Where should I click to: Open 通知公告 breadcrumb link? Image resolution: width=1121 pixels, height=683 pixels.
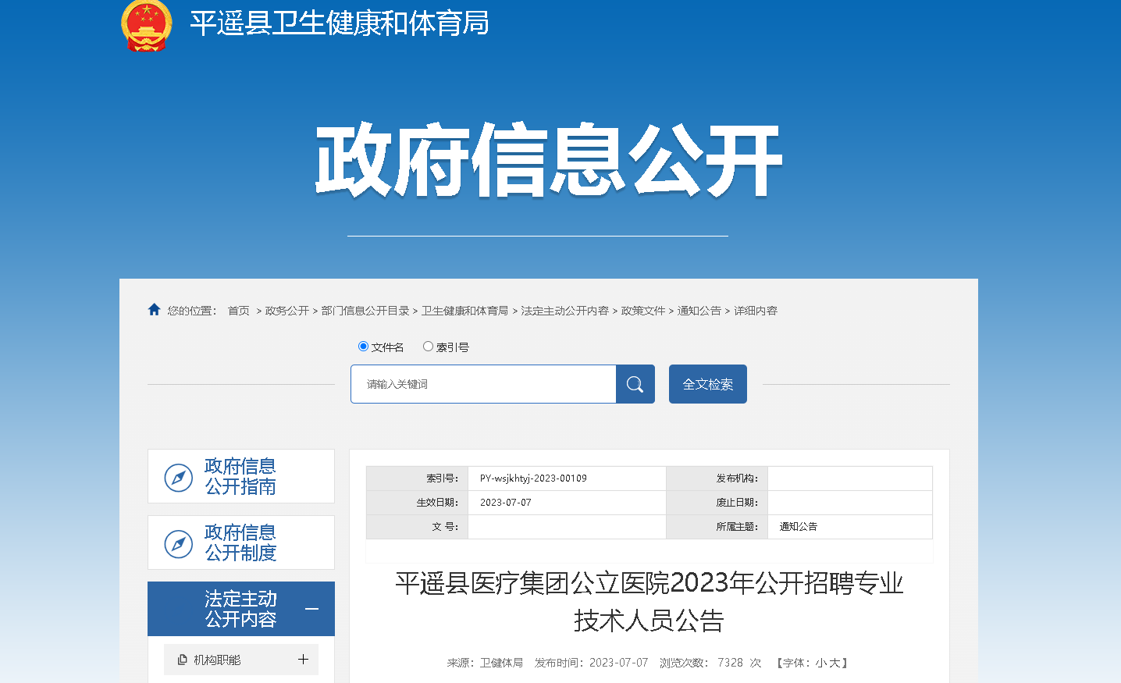click(699, 311)
